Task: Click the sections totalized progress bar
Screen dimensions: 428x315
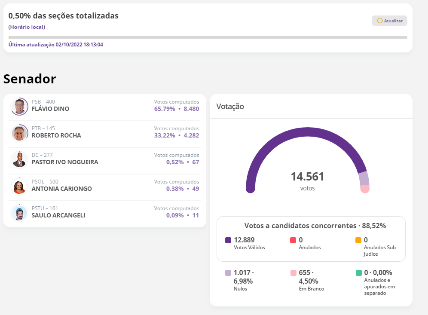Action: click(208, 37)
